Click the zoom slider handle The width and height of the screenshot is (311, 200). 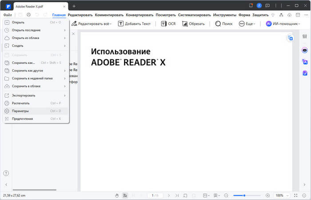click(x=244, y=196)
